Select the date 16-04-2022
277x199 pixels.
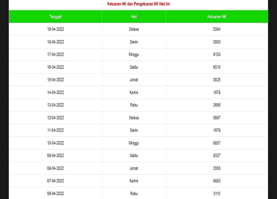click(x=55, y=67)
